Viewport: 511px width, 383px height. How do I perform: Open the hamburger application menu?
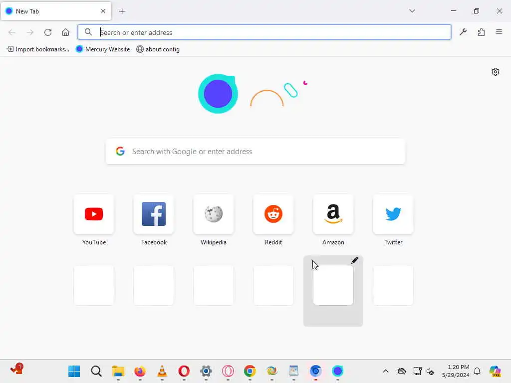(x=499, y=32)
